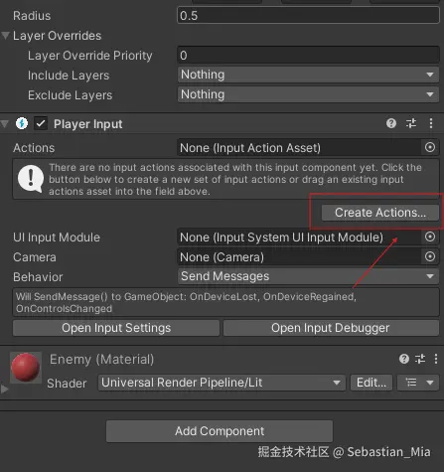
Task: Click the Camera label
Action: 35,257
